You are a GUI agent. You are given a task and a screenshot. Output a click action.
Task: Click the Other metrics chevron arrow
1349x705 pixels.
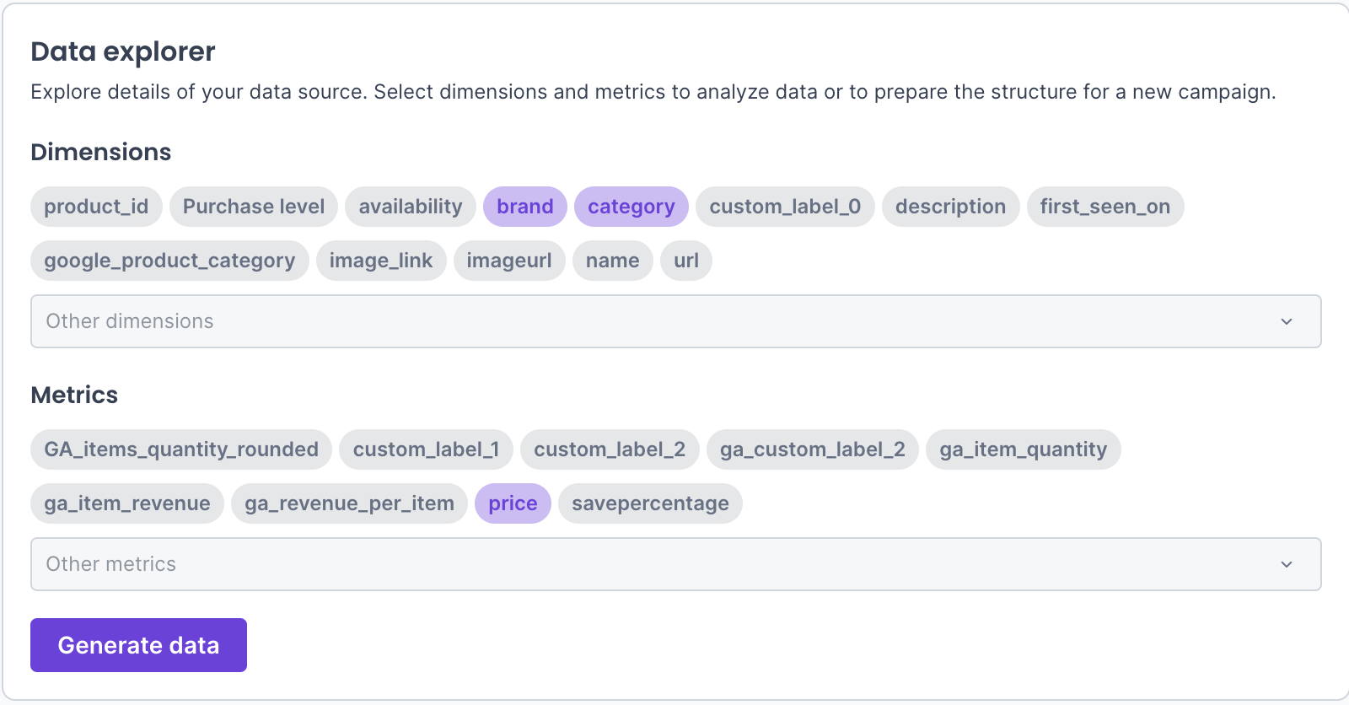pyautogui.click(x=1287, y=564)
